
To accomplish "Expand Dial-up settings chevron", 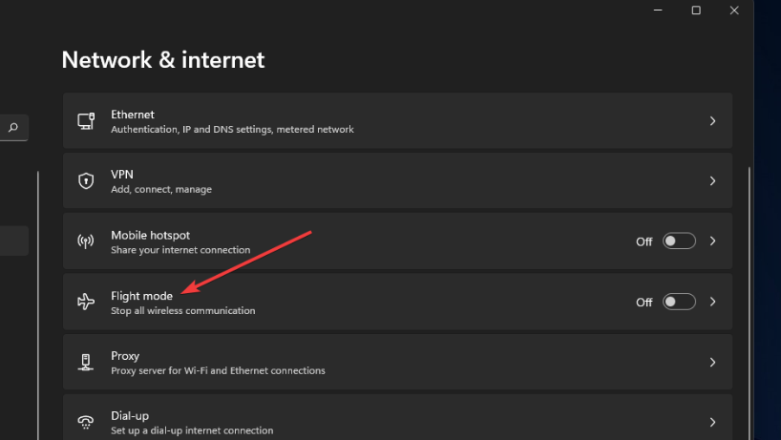I will pos(713,422).
